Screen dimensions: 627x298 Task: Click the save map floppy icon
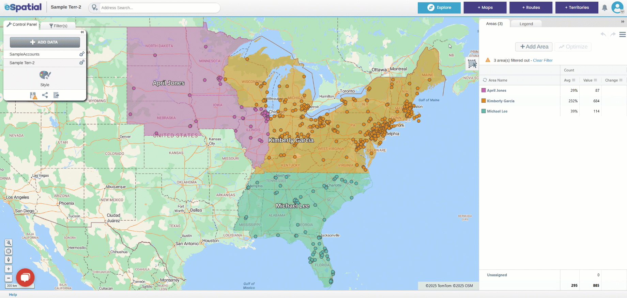coord(33,95)
